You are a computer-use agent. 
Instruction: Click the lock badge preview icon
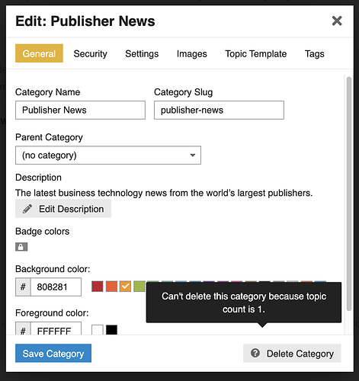(x=21, y=247)
